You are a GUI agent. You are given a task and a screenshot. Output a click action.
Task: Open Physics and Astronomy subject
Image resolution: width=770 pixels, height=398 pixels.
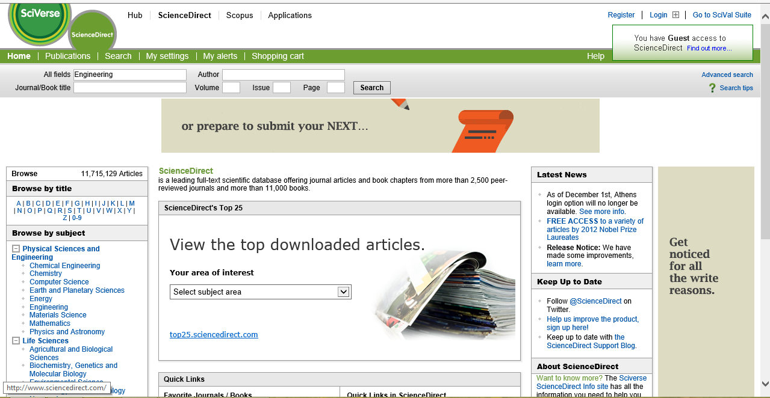pyautogui.click(x=67, y=332)
